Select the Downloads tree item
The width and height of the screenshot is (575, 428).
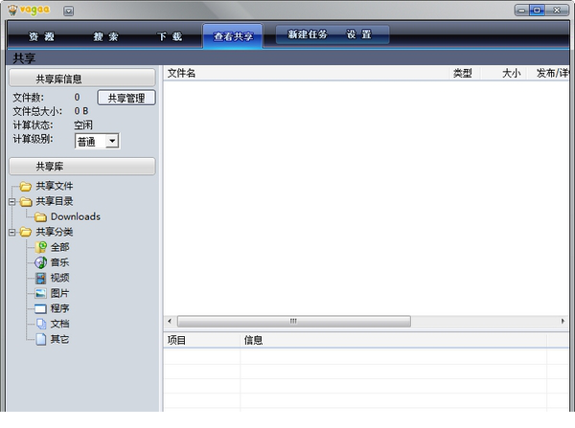point(76,216)
